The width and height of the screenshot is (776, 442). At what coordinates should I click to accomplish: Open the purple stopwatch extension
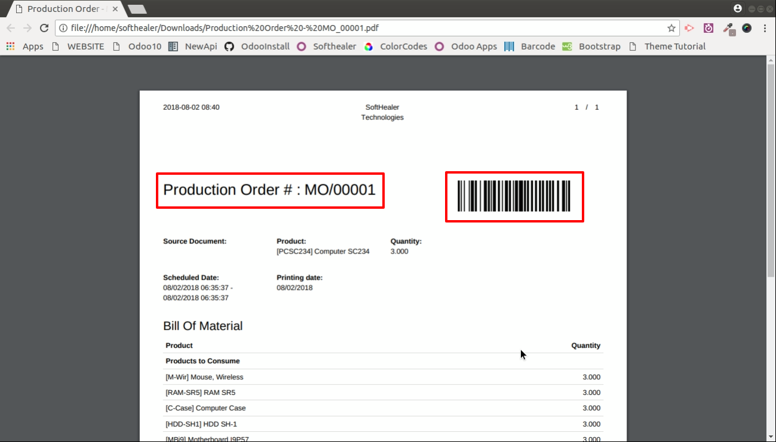[708, 28]
